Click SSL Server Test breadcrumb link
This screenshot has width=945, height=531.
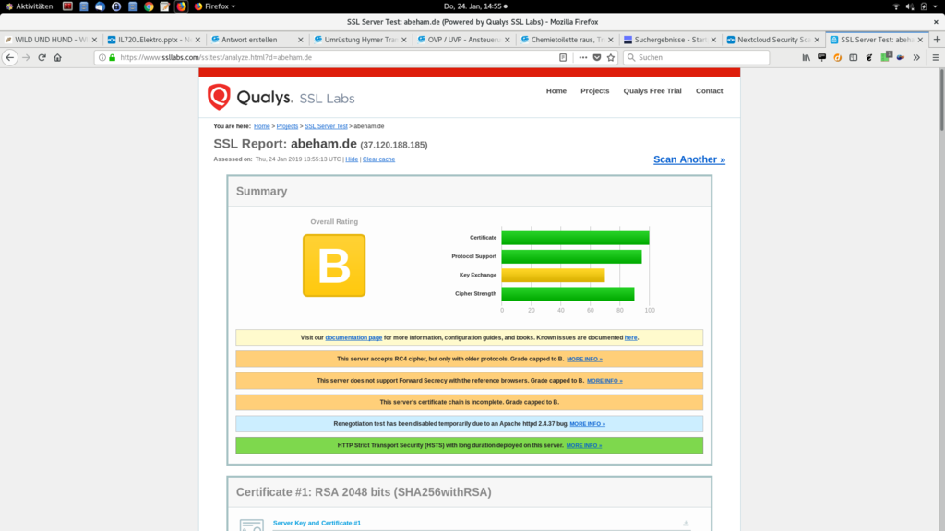[x=326, y=126]
